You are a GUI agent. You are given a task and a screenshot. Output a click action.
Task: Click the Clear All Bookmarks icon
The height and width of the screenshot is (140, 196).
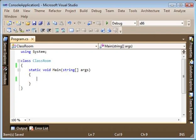pyautogui.click(x=115, y=30)
